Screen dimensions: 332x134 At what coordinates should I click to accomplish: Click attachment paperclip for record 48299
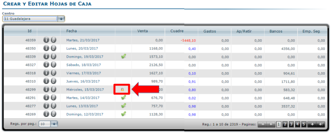53,89
